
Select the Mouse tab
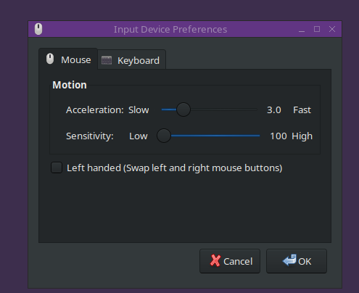click(68, 59)
